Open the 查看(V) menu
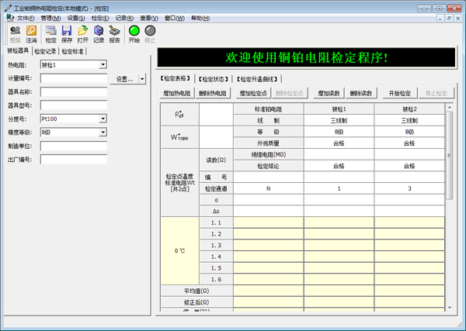This screenshot has height=331, width=466. [149, 18]
